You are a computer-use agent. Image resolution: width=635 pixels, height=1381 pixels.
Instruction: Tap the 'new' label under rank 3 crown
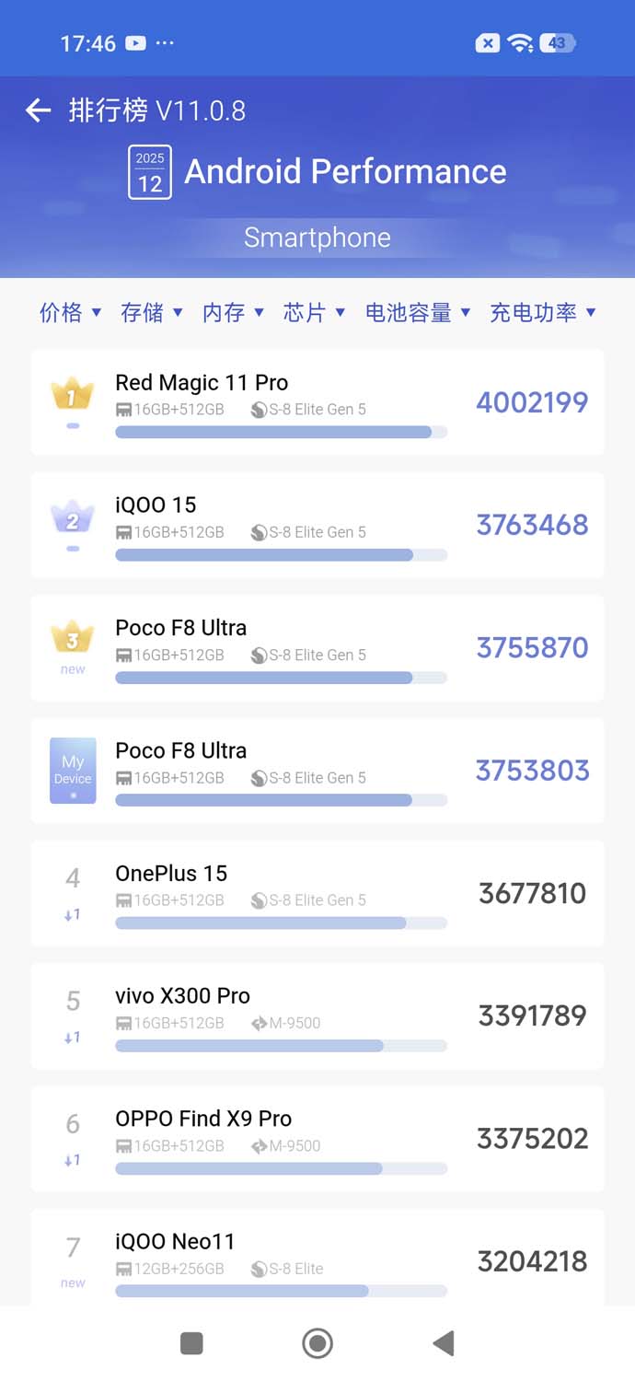click(72, 669)
